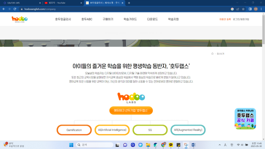Screen dimensions: 265x149
Task: Go forward with the browser arrow
Action: point(9,9)
